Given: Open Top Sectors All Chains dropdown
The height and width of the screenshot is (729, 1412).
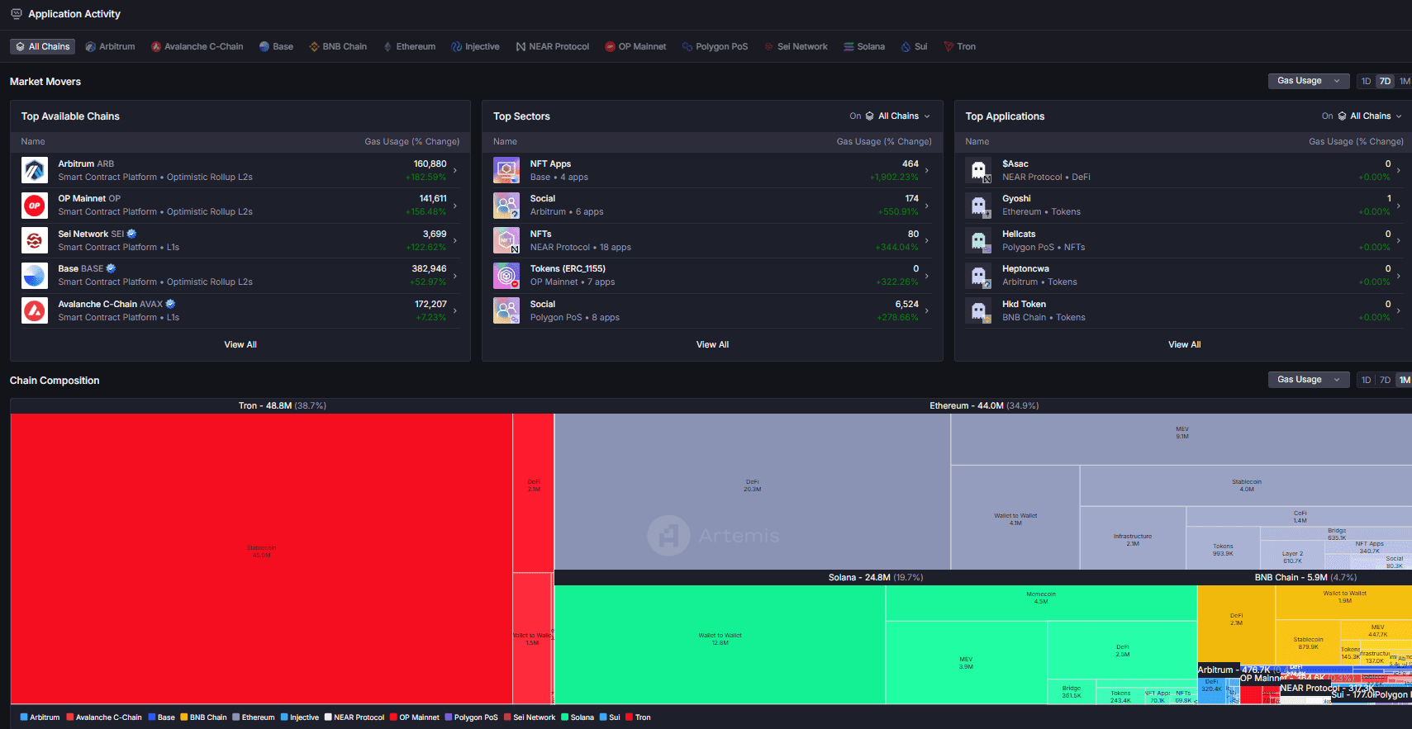Looking at the screenshot, I should pos(897,116).
